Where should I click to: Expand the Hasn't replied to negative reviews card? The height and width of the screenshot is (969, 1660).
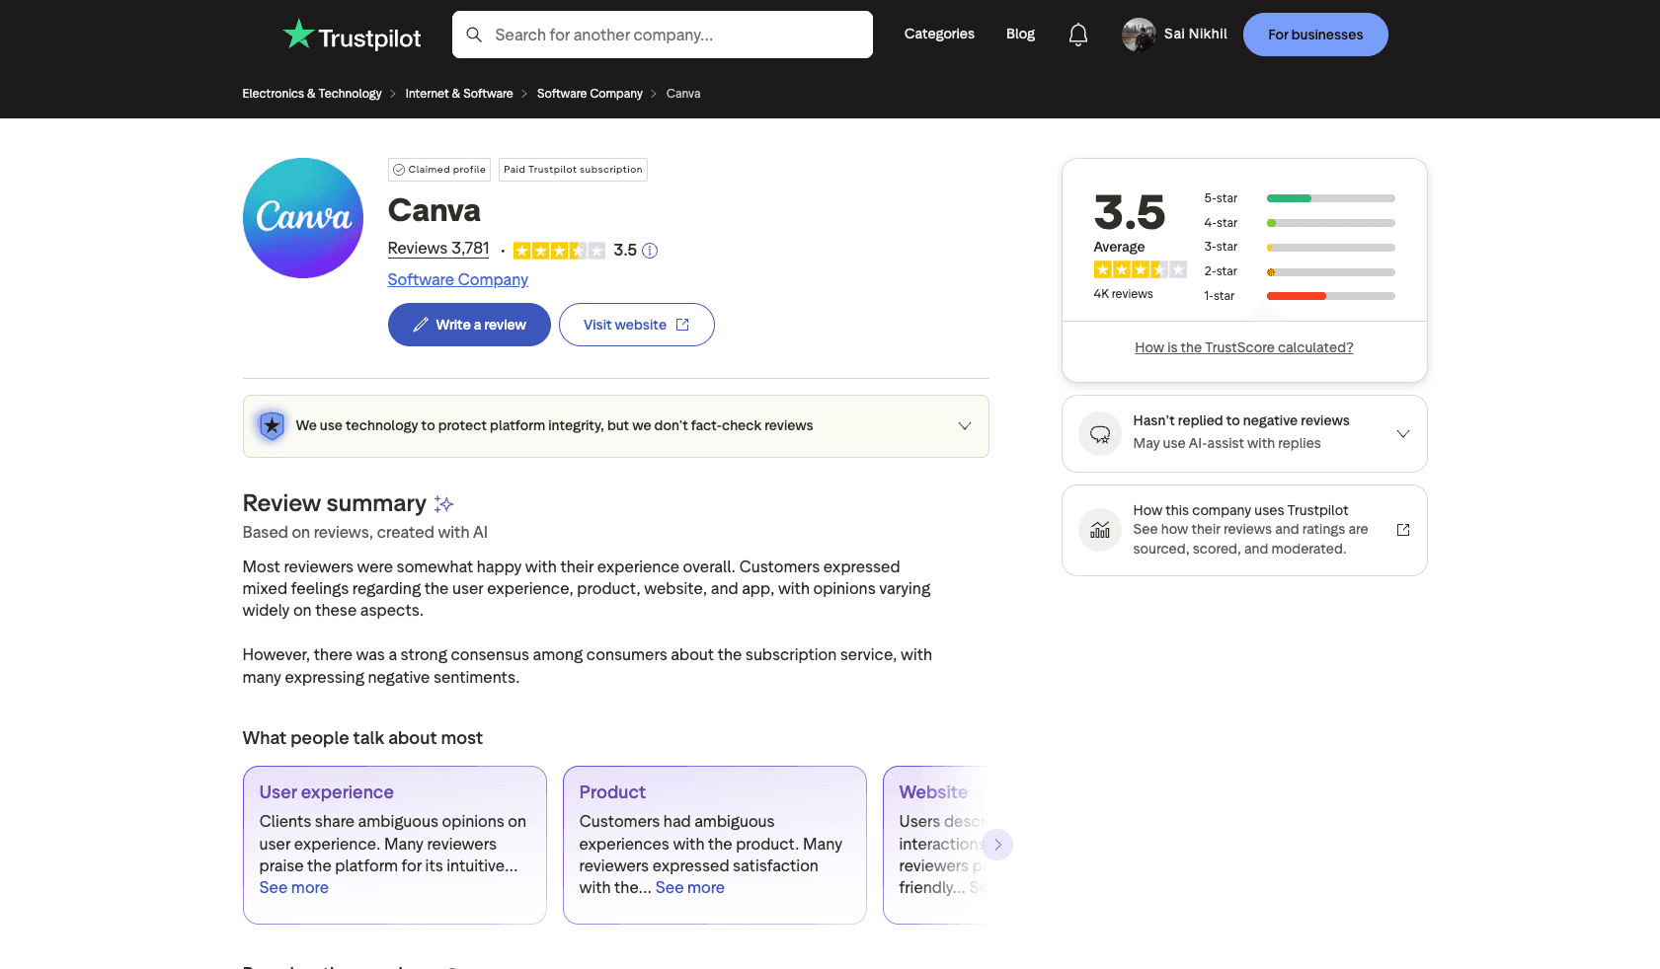coord(1403,433)
